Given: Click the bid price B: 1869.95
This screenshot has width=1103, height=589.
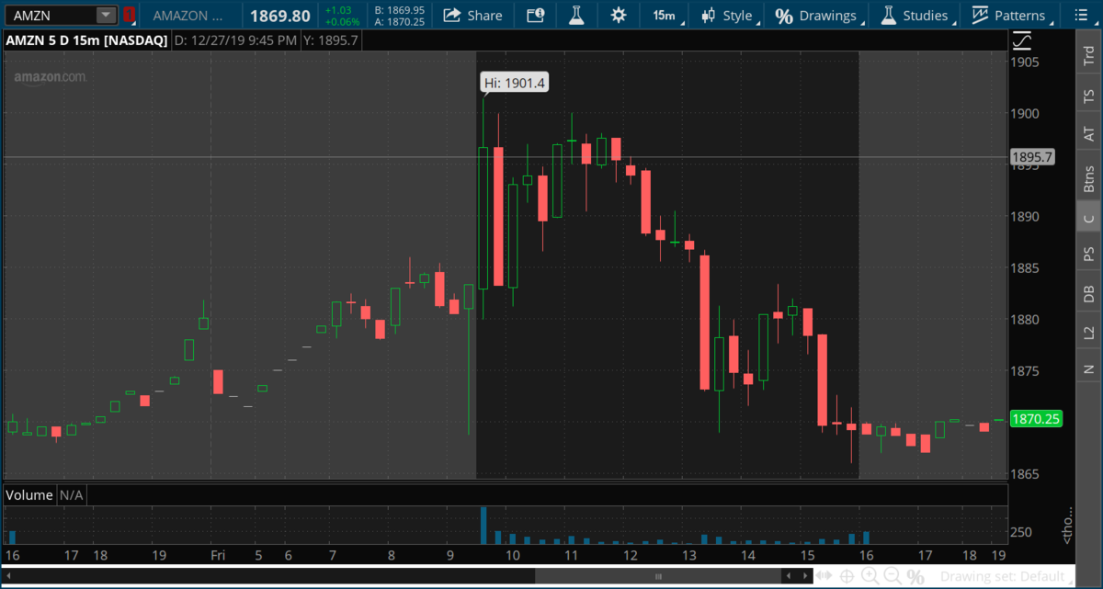Looking at the screenshot, I should pyautogui.click(x=400, y=10).
